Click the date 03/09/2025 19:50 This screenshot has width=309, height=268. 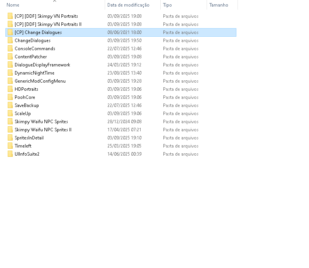(x=124, y=41)
